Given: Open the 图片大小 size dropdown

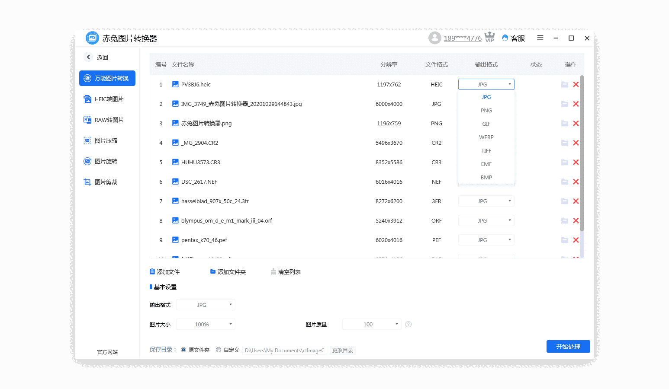Looking at the screenshot, I should pos(206,324).
